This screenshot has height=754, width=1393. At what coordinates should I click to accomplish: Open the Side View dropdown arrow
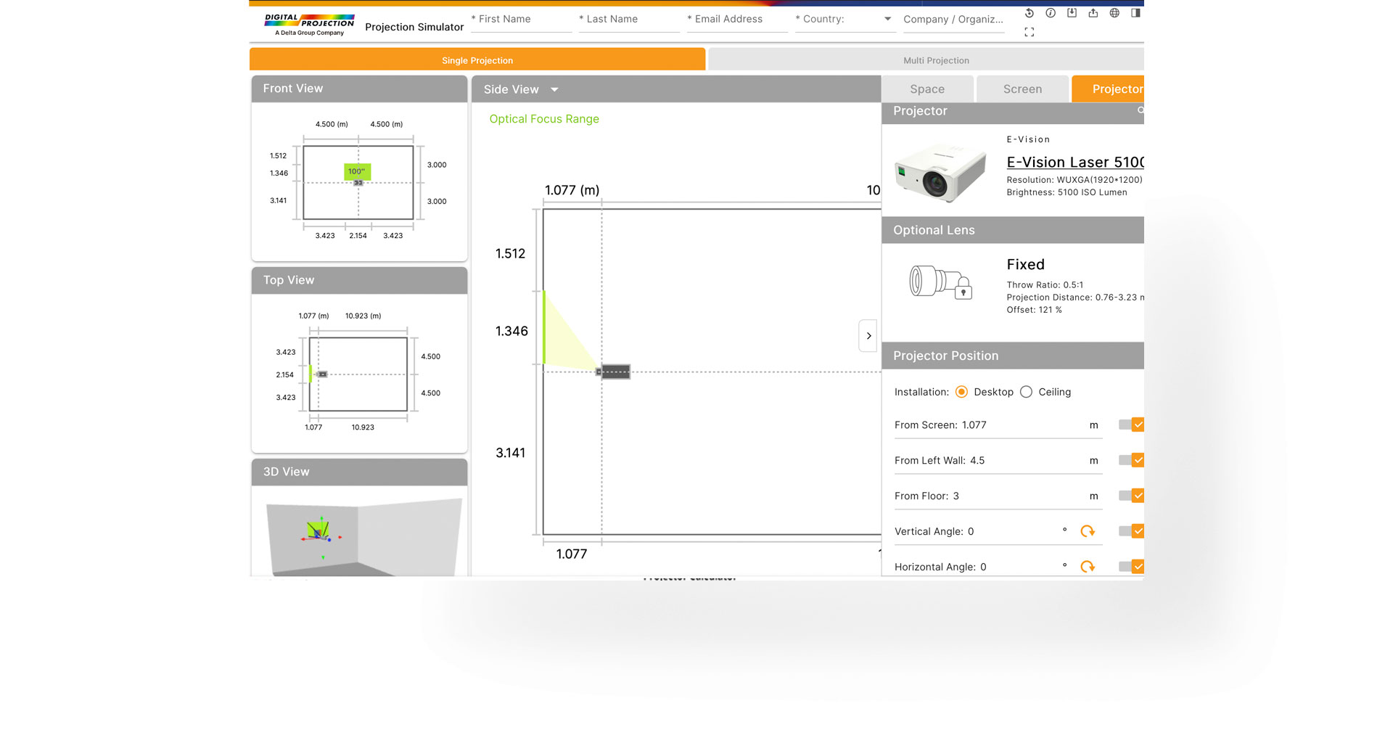tap(554, 90)
